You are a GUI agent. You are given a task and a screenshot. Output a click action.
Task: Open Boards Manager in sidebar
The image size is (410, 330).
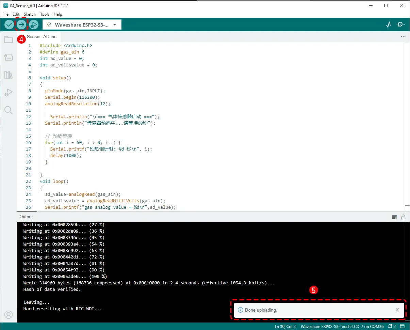coord(9,57)
